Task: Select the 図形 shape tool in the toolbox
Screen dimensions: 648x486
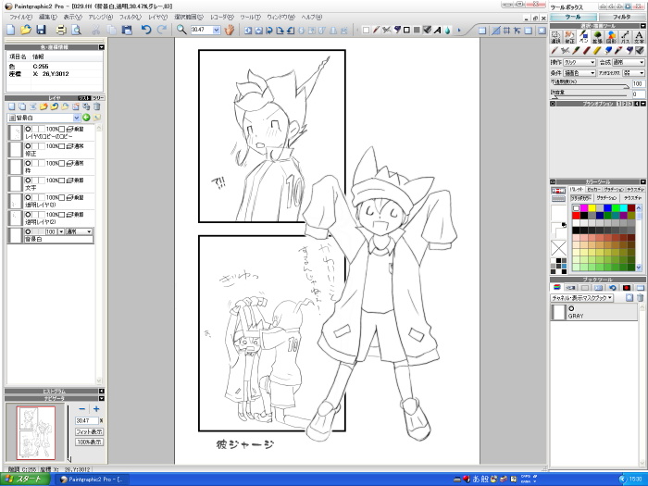Action: 611,37
